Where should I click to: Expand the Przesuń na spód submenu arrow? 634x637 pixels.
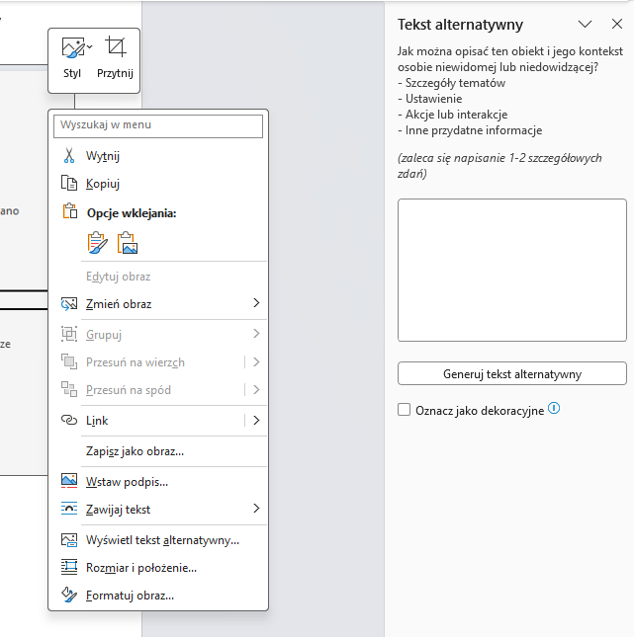point(256,389)
